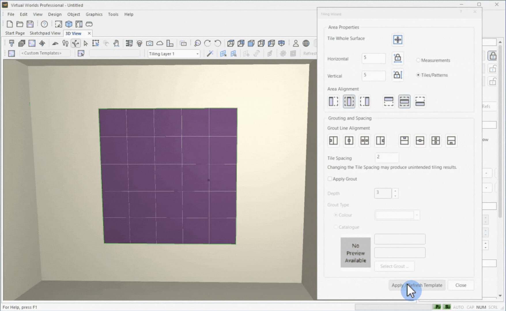Set area alignment to left

(x=333, y=101)
